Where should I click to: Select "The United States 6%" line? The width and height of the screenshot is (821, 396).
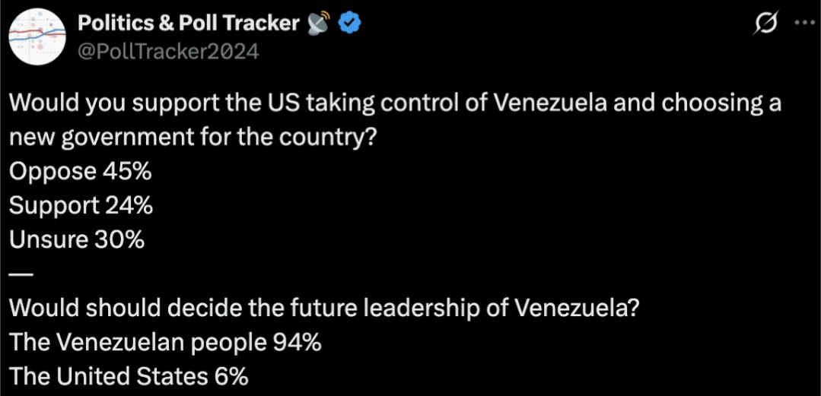[x=129, y=377]
